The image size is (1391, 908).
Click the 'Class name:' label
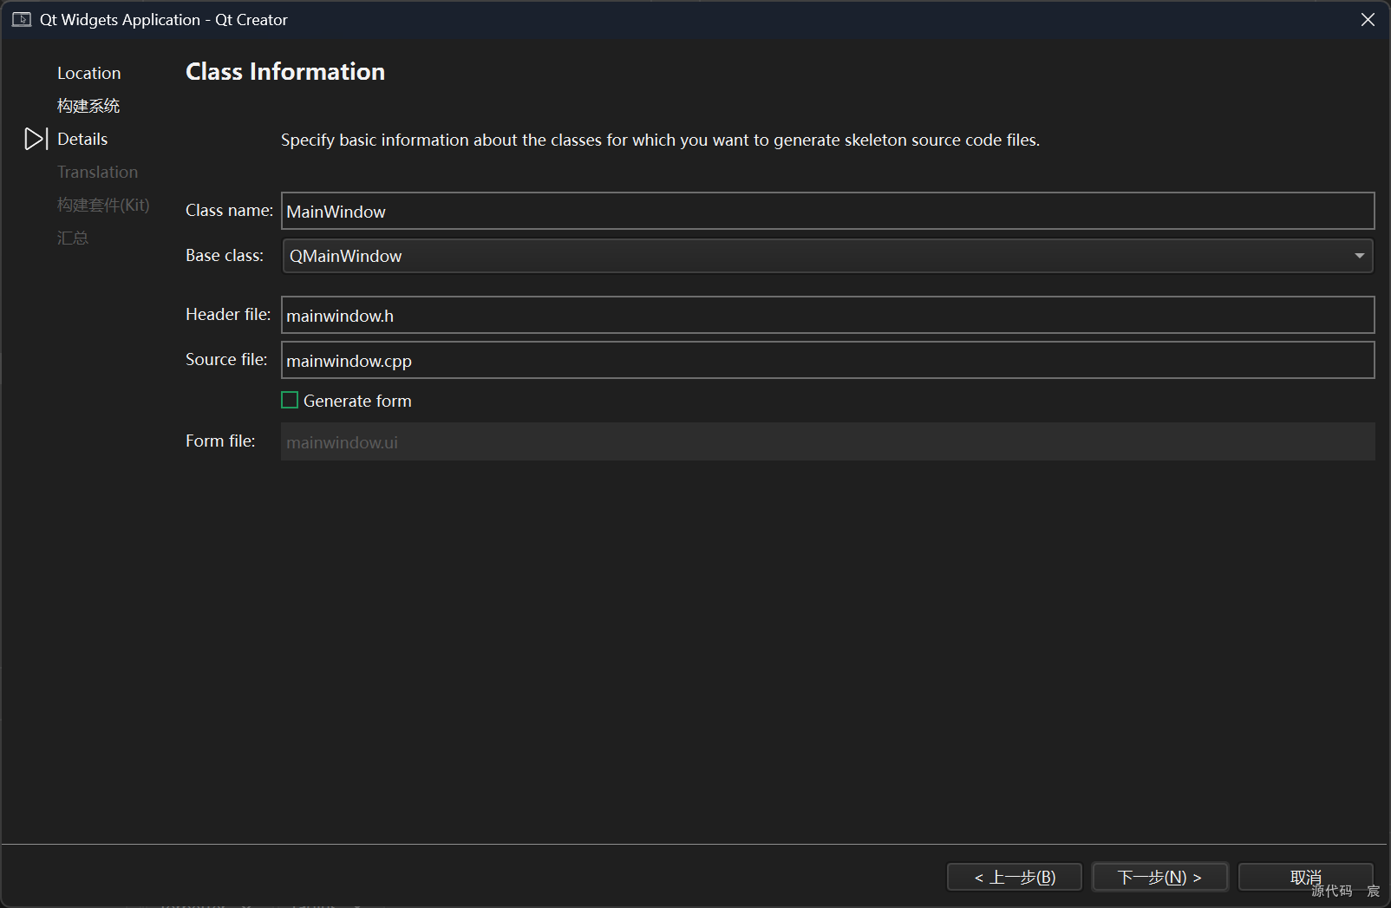click(229, 210)
